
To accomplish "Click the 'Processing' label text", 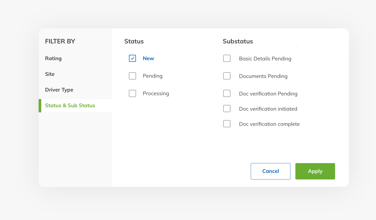I will 156,93.
